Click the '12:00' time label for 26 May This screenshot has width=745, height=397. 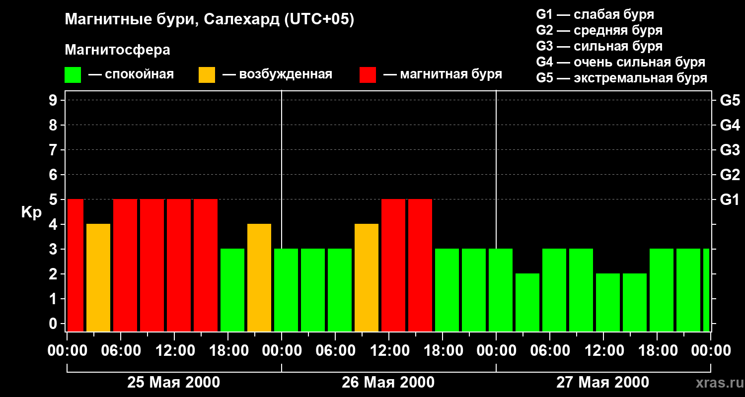389,351
